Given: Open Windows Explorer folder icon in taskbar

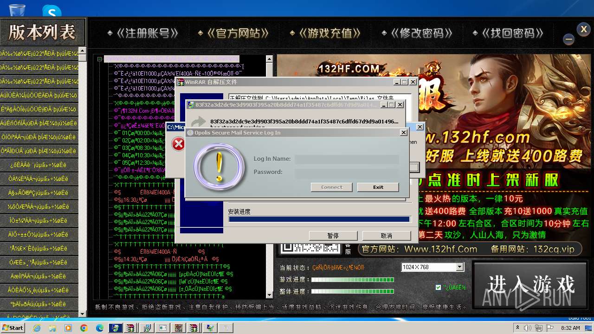Looking at the screenshot, I should (52, 328).
